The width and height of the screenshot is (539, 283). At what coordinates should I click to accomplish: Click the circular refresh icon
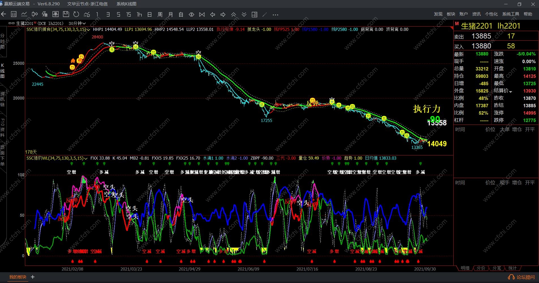click(76, 14)
